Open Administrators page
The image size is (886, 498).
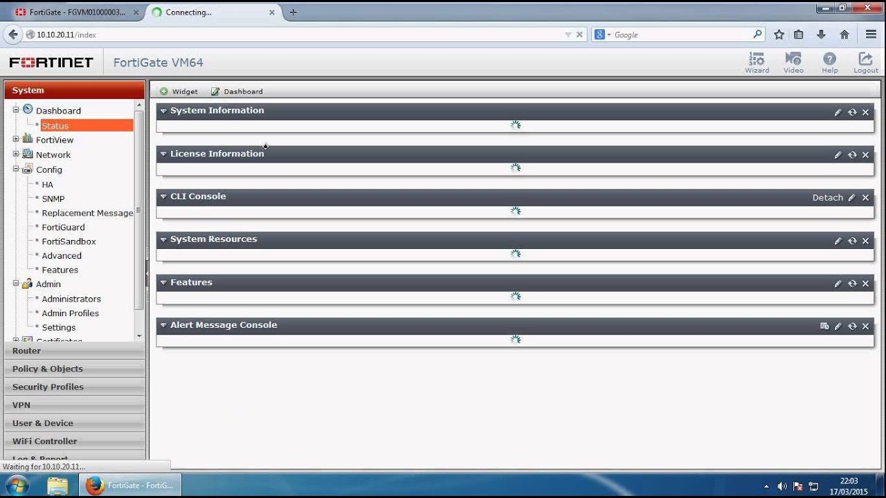click(x=71, y=299)
